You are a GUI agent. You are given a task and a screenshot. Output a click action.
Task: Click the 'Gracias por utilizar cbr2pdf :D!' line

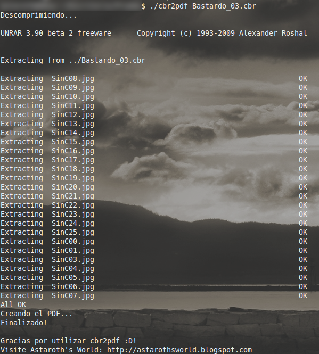pyautogui.click(x=69, y=341)
